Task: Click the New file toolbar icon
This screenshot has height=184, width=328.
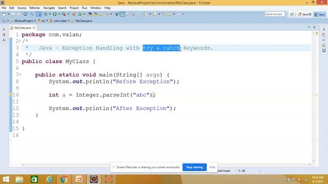Action: coord(4,14)
